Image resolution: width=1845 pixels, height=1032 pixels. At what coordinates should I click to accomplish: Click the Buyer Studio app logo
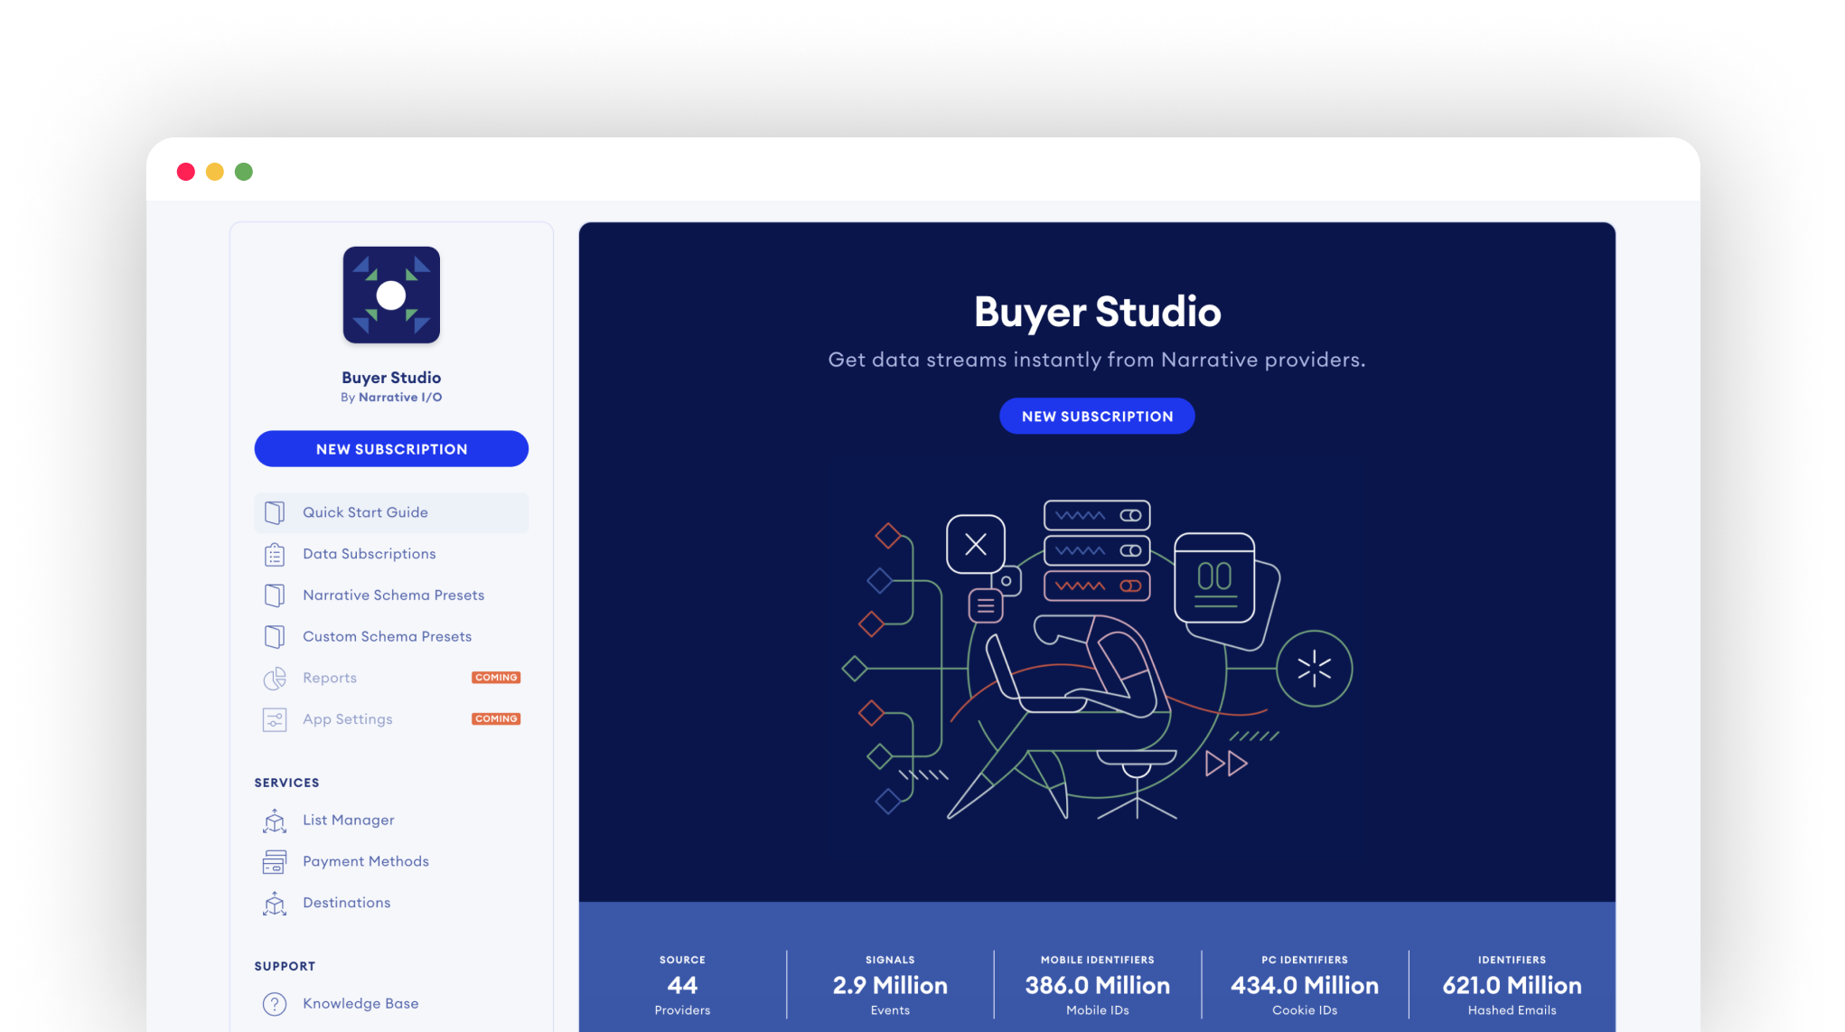pos(391,295)
